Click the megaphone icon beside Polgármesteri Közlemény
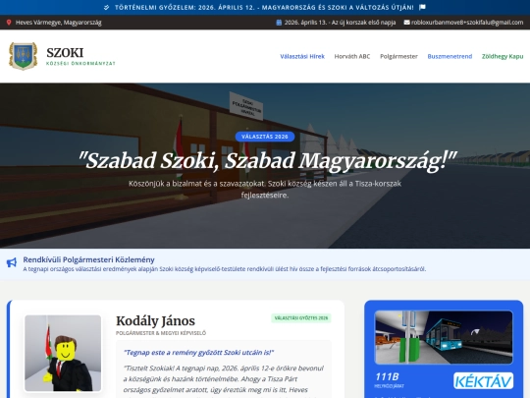 point(12,262)
